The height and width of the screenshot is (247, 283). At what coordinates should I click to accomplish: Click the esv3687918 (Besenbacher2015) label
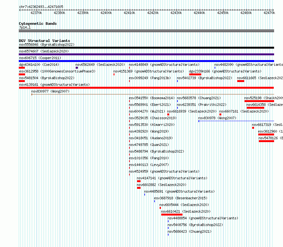181,198
